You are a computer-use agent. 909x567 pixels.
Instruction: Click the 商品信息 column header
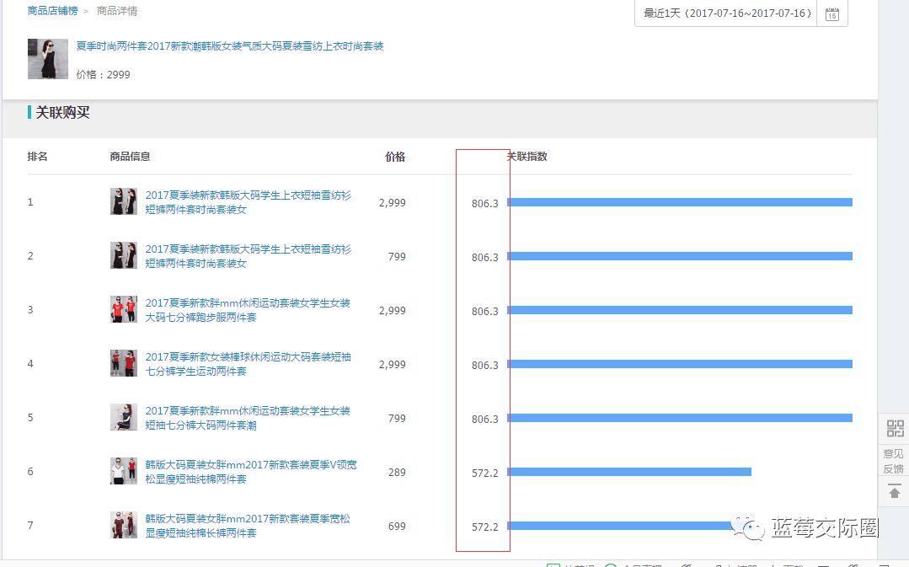point(127,156)
